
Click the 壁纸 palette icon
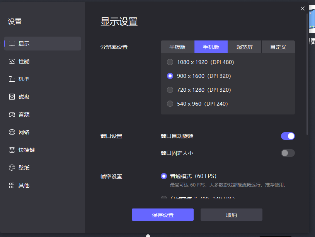click(12, 168)
